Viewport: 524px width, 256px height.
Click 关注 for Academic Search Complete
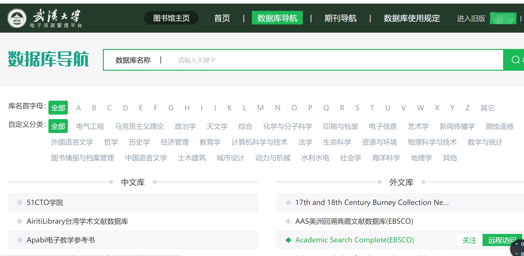click(469, 240)
